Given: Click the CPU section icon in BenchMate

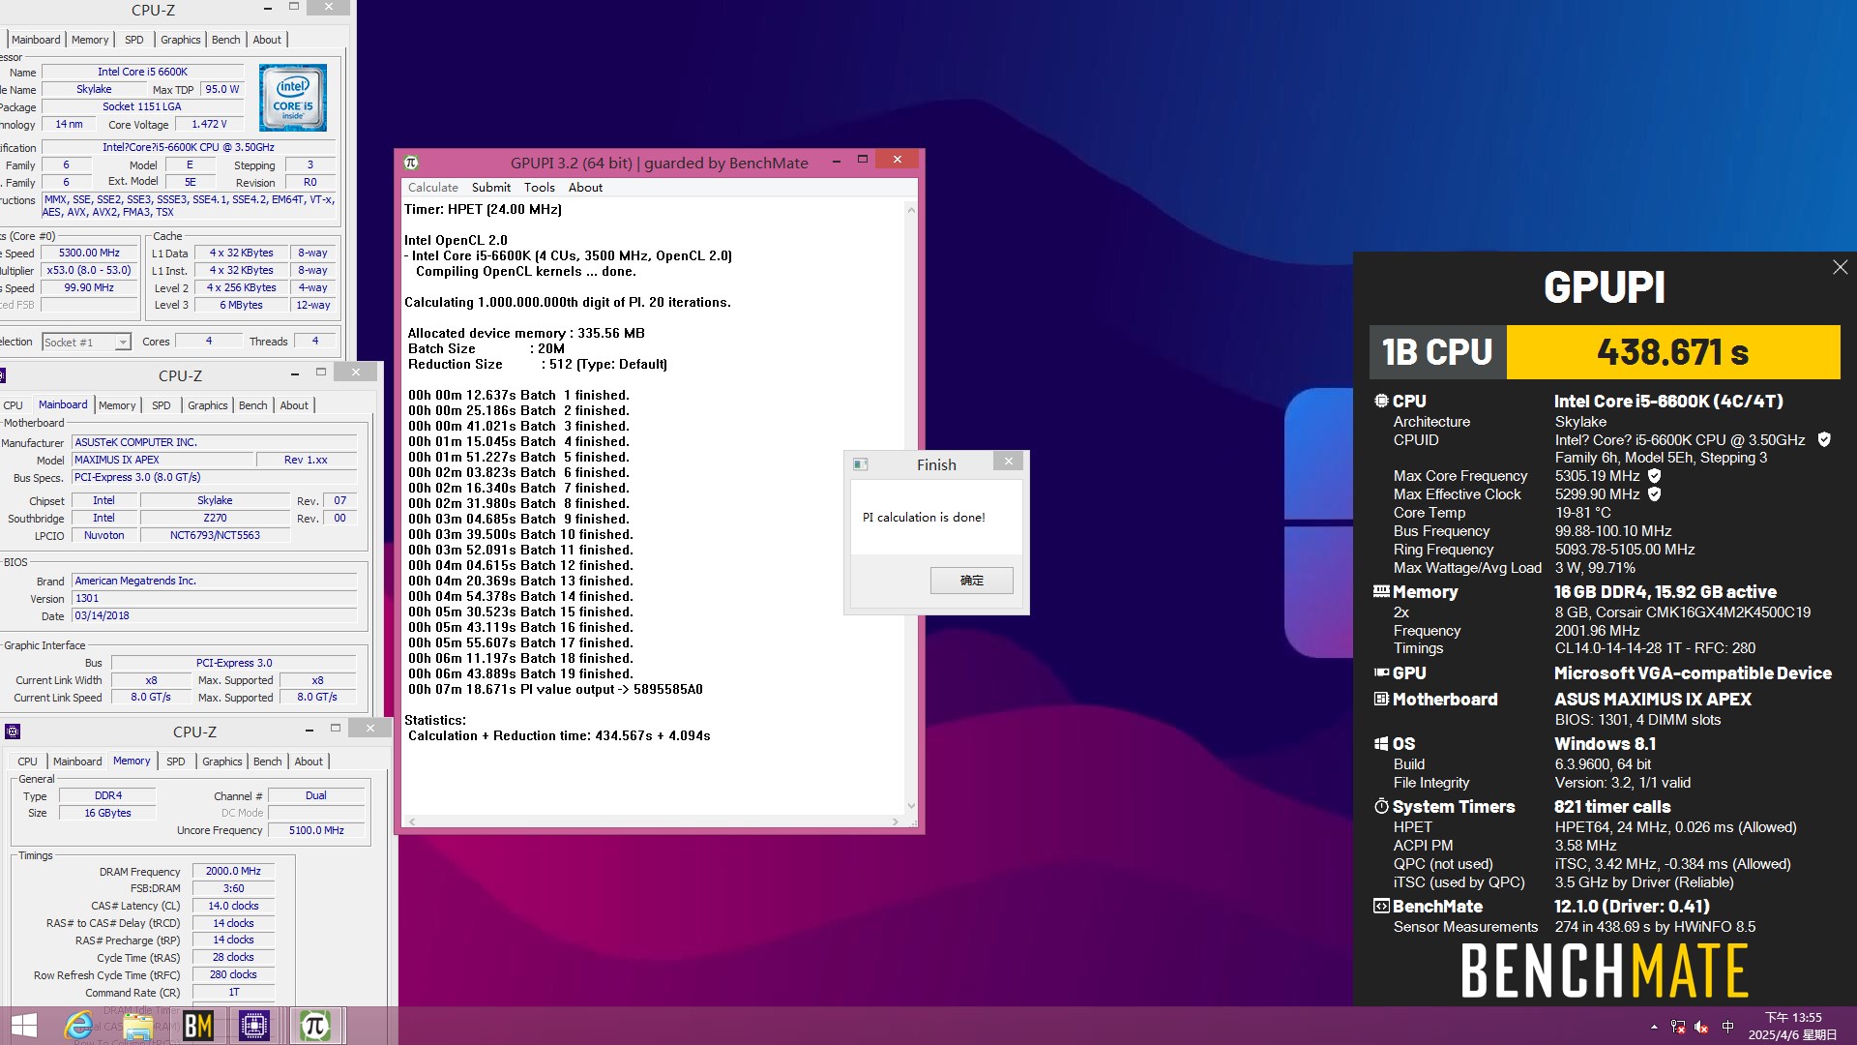Looking at the screenshot, I should click(x=1381, y=401).
